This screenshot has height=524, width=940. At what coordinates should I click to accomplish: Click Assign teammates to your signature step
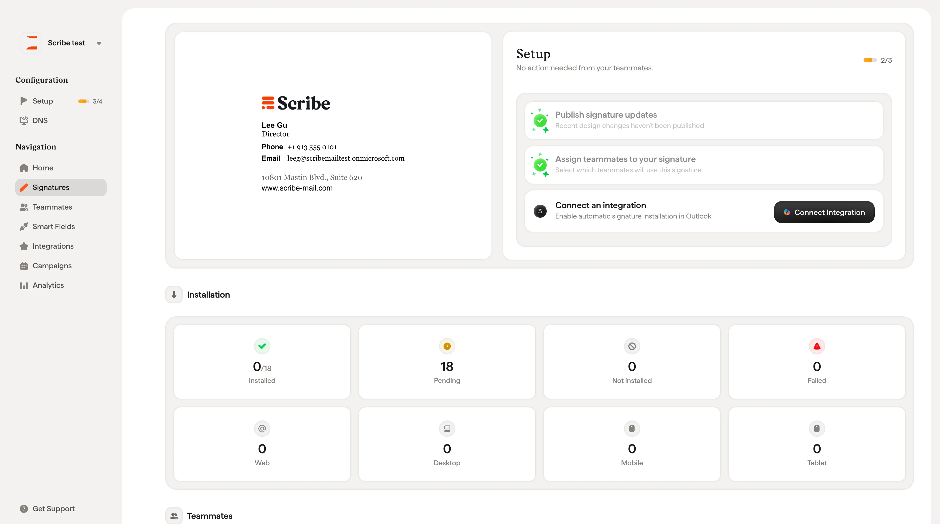pos(704,165)
